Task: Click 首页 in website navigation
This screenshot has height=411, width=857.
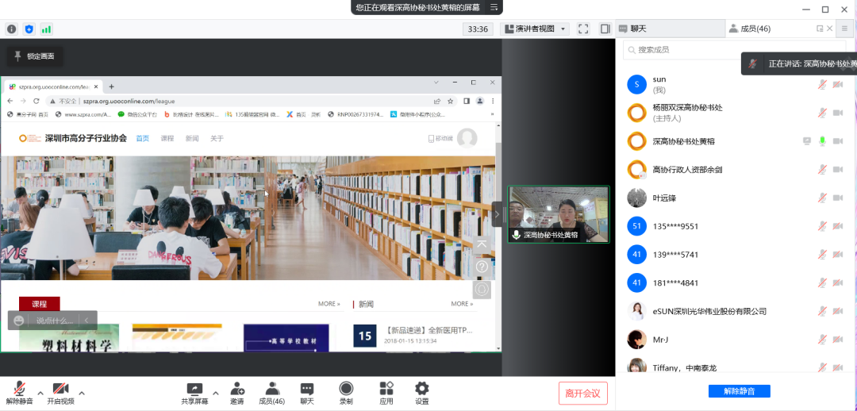Action: pyautogui.click(x=143, y=139)
